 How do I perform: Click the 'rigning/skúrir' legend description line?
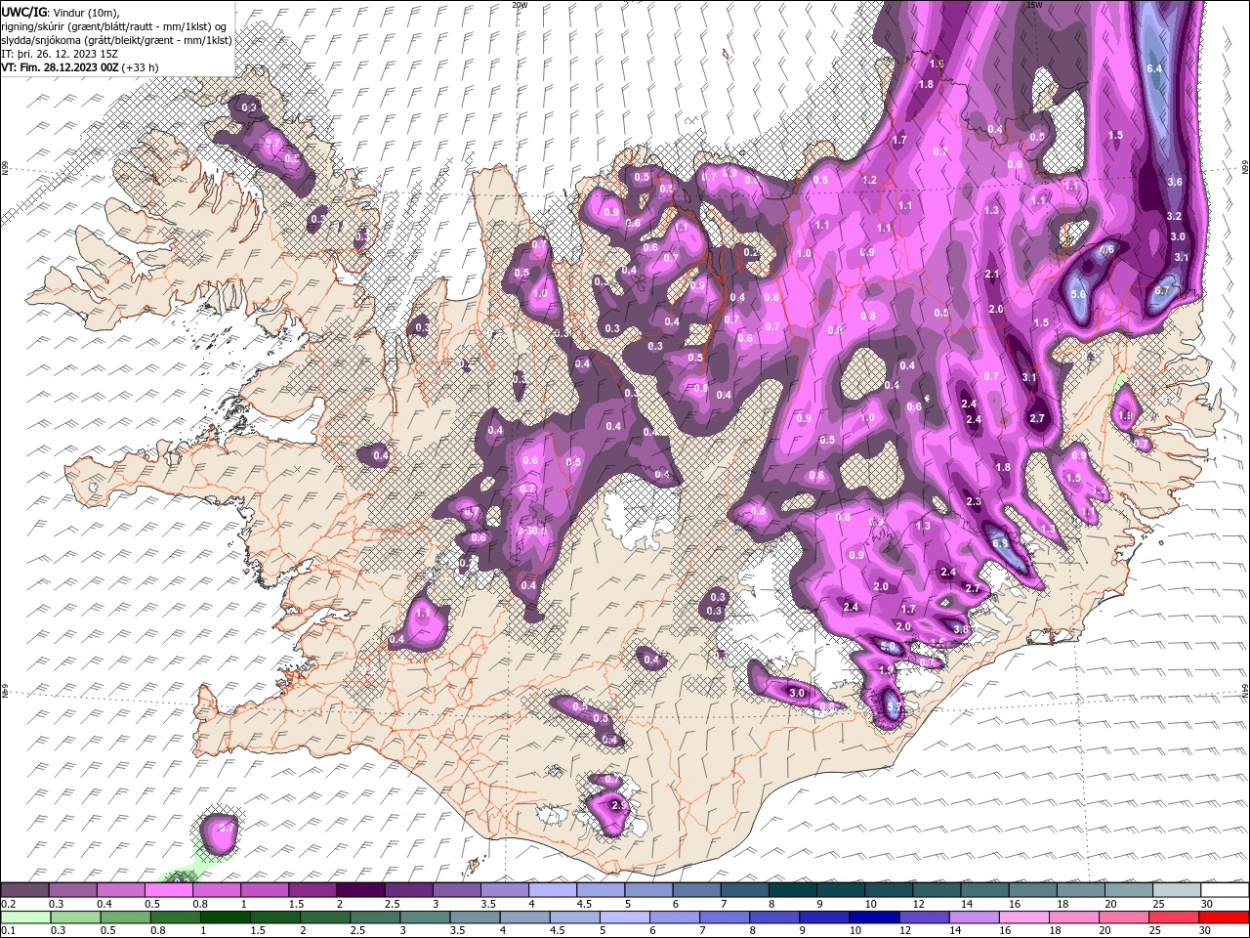tap(114, 26)
